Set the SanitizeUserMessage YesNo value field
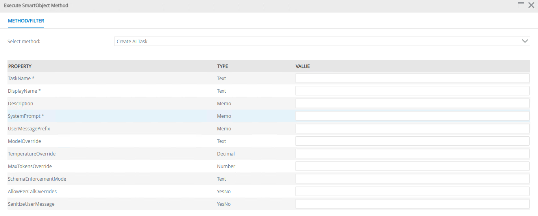Image resolution: width=538 pixels, height=216 pixels. pos(412,204)
